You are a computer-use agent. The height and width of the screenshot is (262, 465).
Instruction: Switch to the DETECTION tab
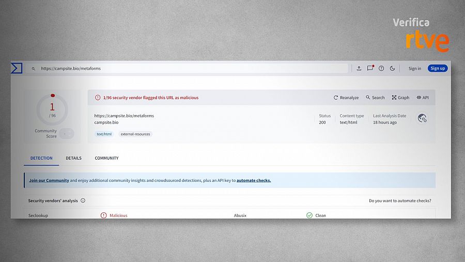pyautogui.click(x=41, y=158)
